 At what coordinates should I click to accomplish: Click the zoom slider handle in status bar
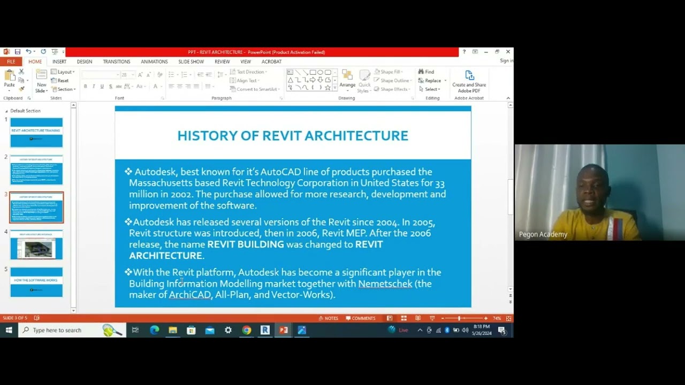(459, 318)
